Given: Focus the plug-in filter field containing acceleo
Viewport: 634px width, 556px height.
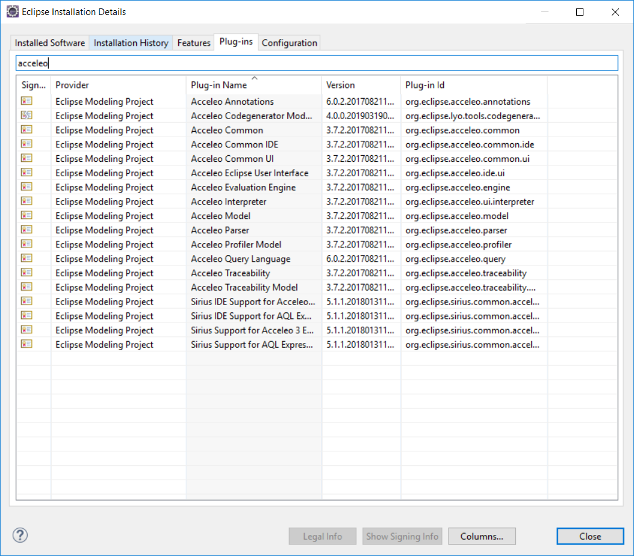Looking at the screenshot, I should point(317,63).
